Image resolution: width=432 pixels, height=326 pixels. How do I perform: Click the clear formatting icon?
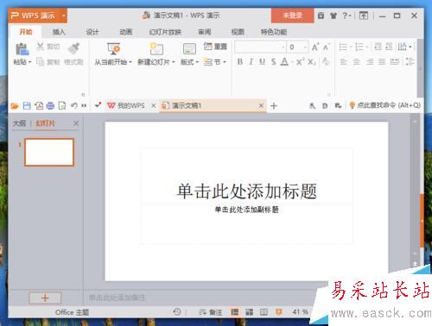(x=326, y=61)
